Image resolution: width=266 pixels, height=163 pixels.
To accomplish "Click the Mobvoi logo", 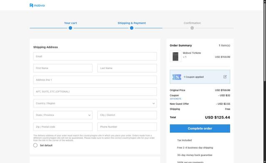I will pos(37,5).
